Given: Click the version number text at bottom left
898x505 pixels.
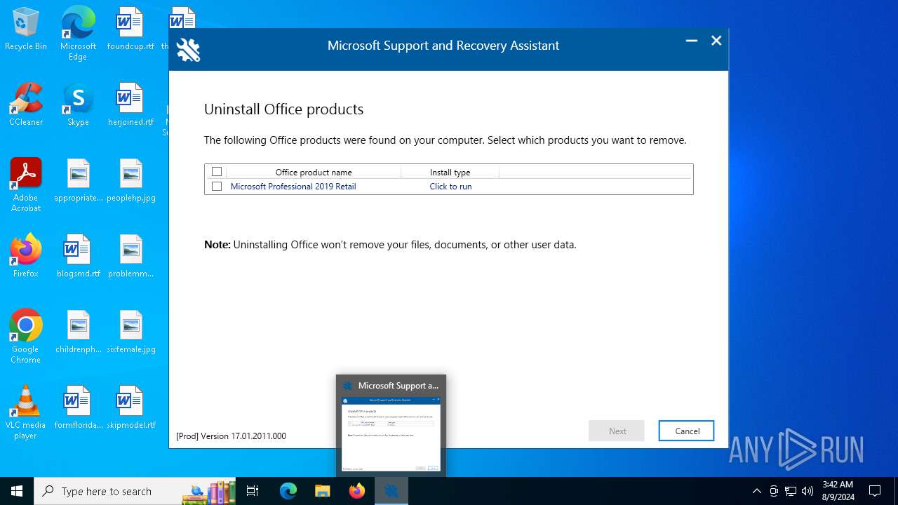Looking at the screenshot, I should pyautogui.click(x=231, y=436).
